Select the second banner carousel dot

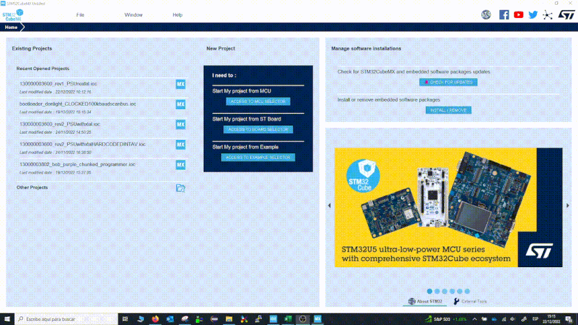pos(437,291)
